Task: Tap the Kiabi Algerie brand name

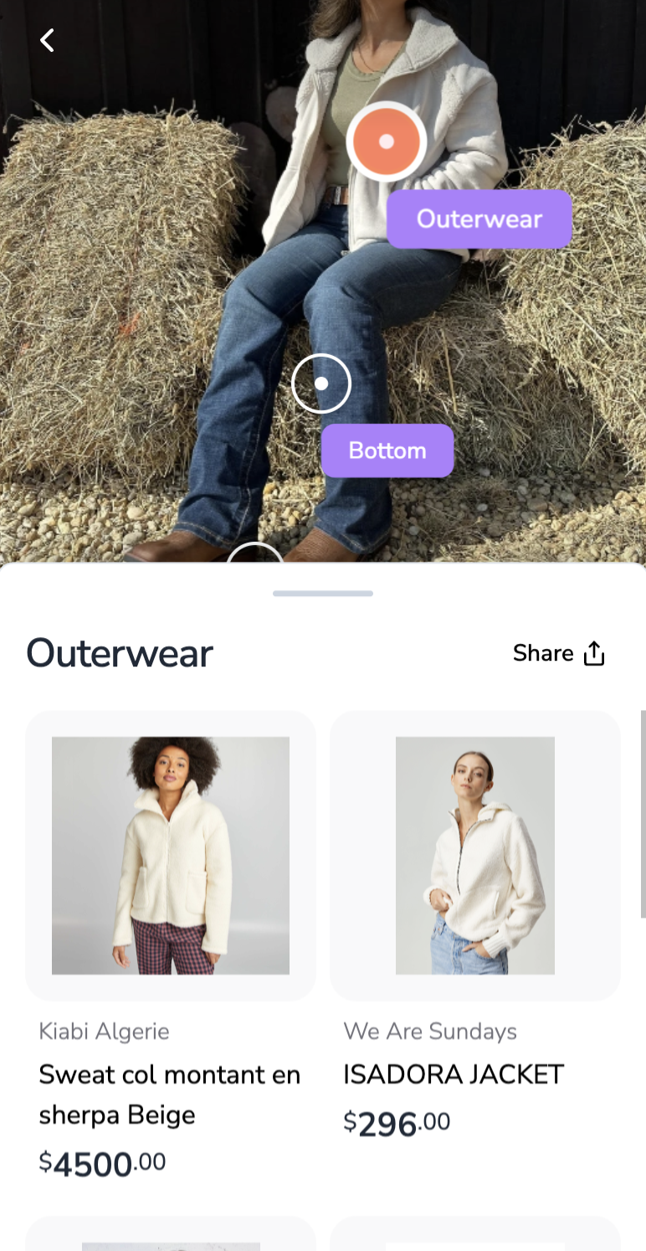Action: tap(104, 1032)
